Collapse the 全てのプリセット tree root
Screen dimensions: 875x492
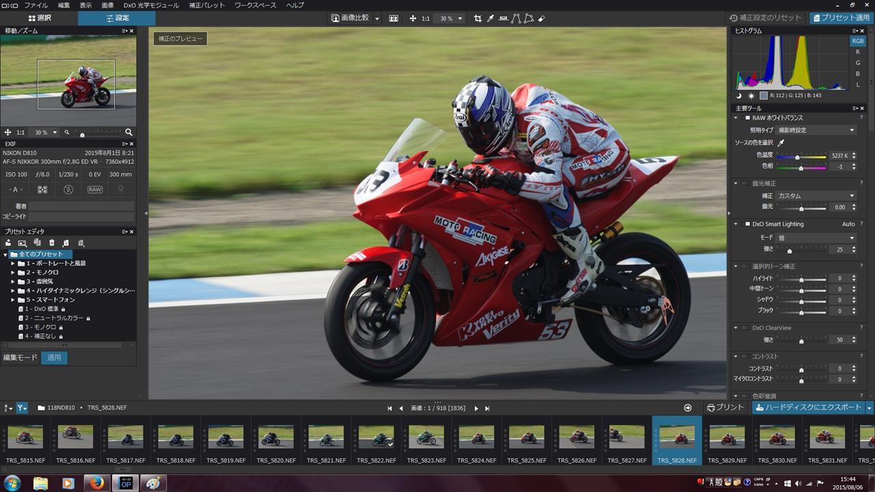point(5,254)
